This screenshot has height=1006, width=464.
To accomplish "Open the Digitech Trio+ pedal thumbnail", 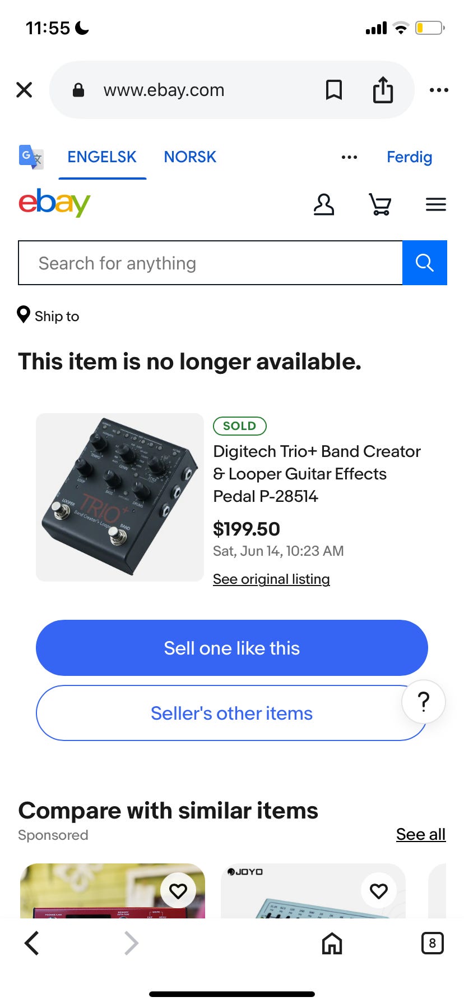I will click(x=120, y=497).
